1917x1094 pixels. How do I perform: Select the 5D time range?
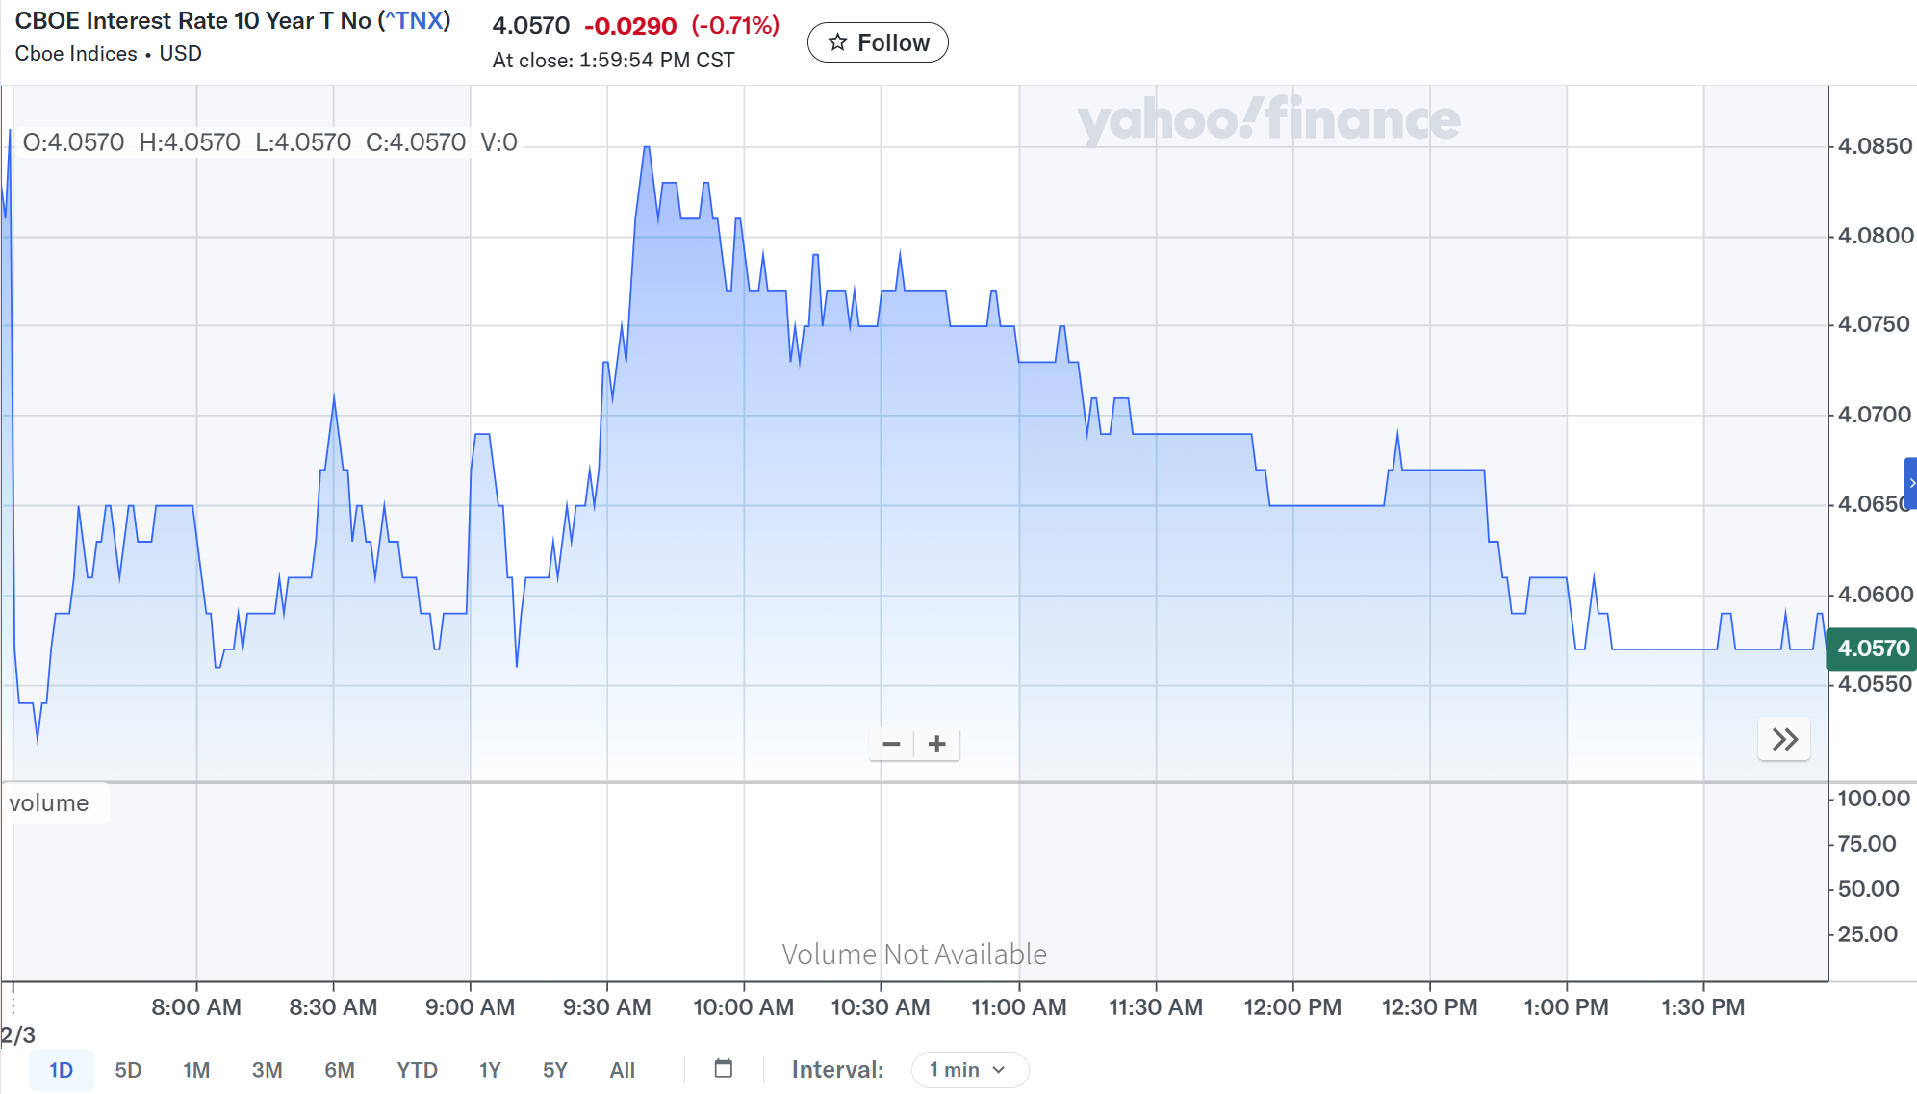[128, 1070]
